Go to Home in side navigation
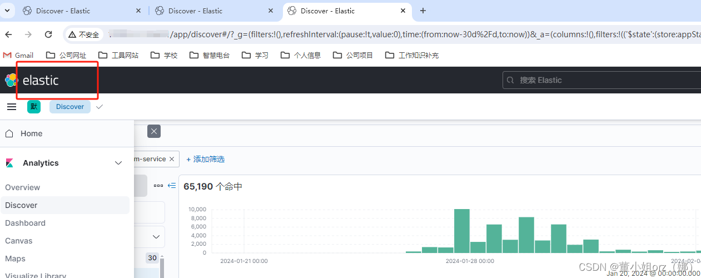Image resolution: width=701 pixels, height=278 pixels. tap(67, 133)
